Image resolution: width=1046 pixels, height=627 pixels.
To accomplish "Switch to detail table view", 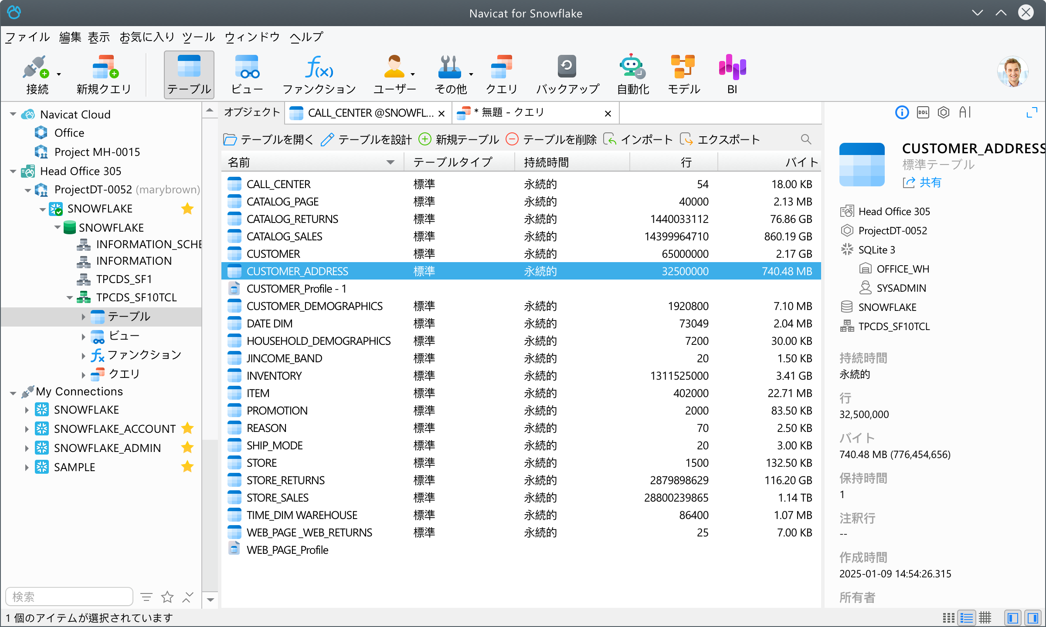I will pyautogui.click(x=985, y=618).
